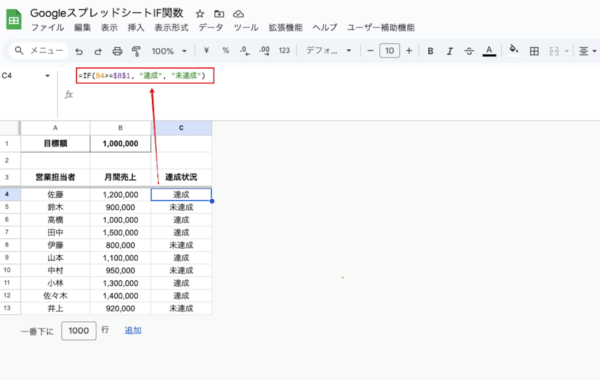The width and height of the screenshot is (600, 380).
Task: Apply percent number format
Action: (x=225, y=50)
